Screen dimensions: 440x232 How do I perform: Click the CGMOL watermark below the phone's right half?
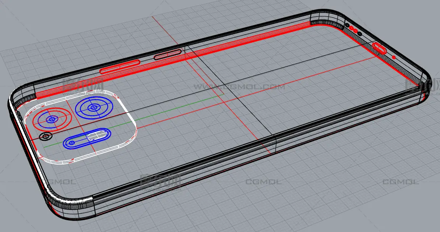pos(263,182)
